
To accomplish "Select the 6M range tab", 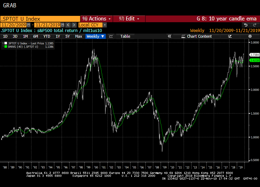I will (35, 36).
